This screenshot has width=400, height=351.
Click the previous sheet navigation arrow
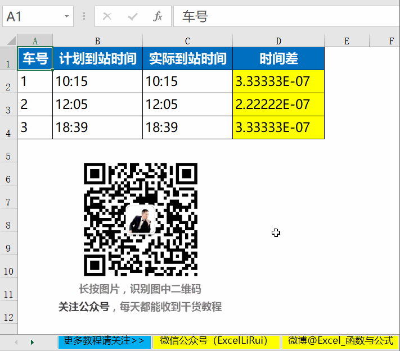[x=16, y=342]
